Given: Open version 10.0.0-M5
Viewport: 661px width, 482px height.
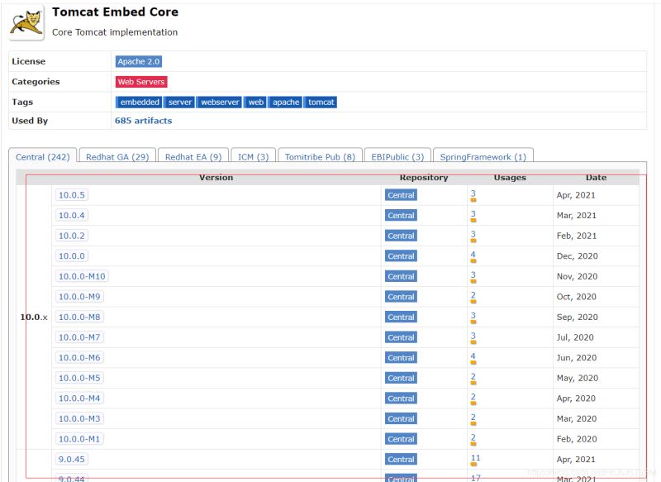Looking at the screenshot, I should click(x=79, y=378).
